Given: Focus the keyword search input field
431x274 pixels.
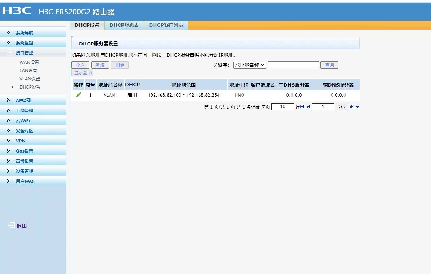Looking at the screenshot, I should click(293, 65).
